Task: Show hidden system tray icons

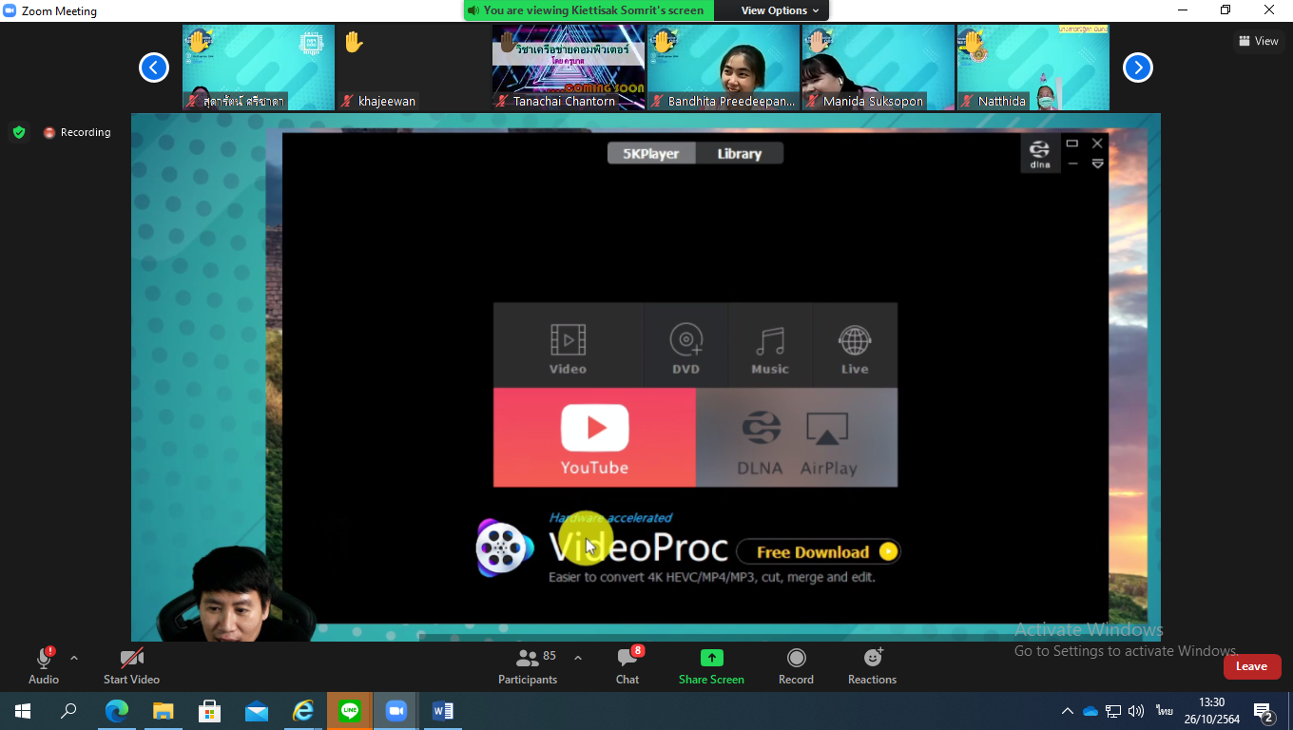Action: point(1068,711)
